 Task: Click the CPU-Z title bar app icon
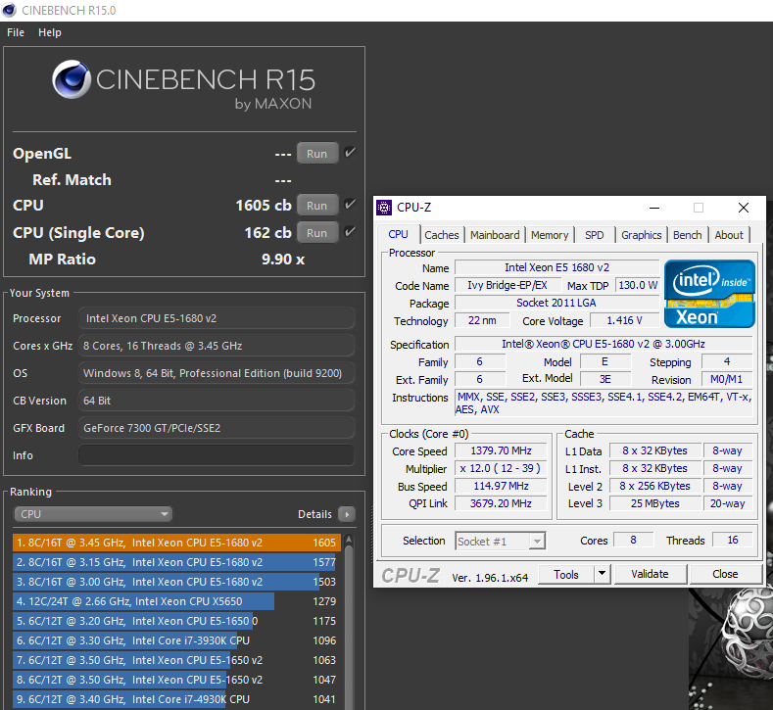(385, 208)
